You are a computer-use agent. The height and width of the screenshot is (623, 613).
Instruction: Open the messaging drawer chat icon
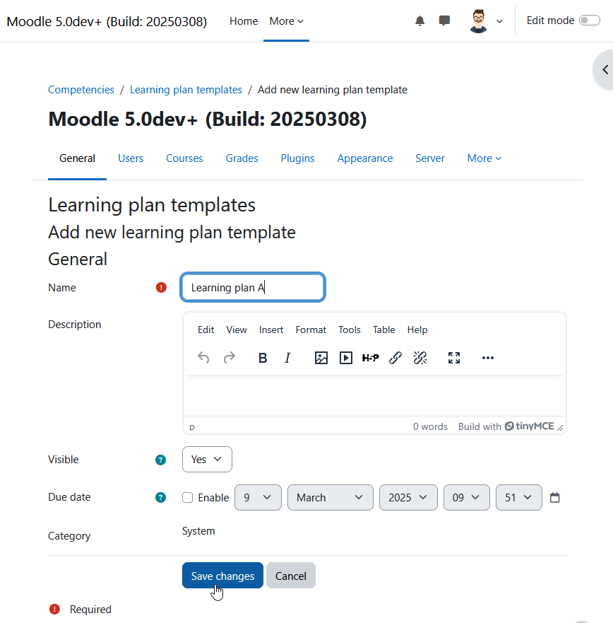click(x=444, y=21)
